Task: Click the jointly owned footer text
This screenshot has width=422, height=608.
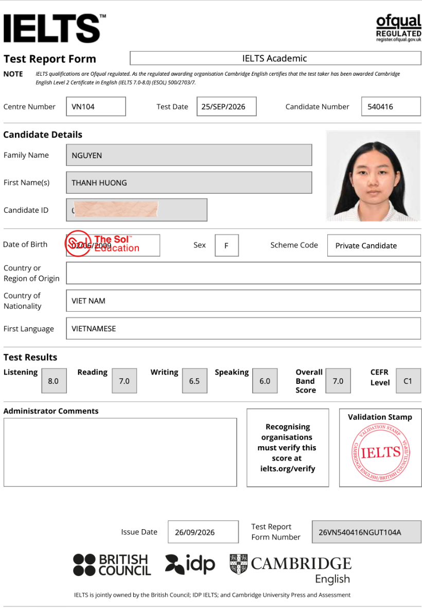Action: [212, 595]
